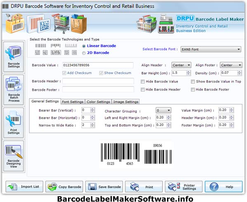Select the 2D Barcode radio button
This screenshot has width=247, height=202.
pyautogui.click(x=84, y=53)
